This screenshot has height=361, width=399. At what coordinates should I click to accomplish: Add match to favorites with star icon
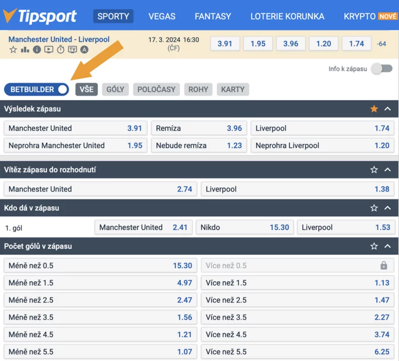tap(13, 49)
